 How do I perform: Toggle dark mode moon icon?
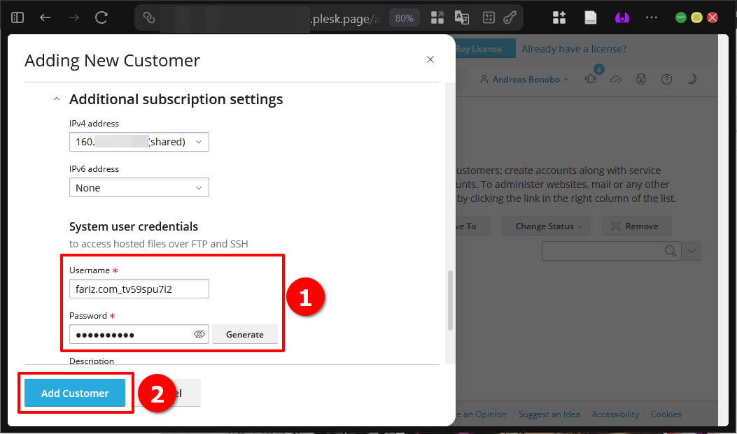pyautogui.click(x=692, y=80)
